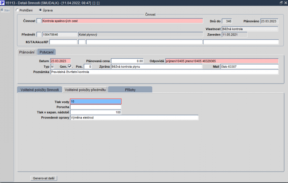Click the Tlak vody input field
This screenshot has height=183, width=288.
click(96, 101)
